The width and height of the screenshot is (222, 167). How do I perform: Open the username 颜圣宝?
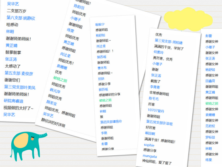[51, 103]
